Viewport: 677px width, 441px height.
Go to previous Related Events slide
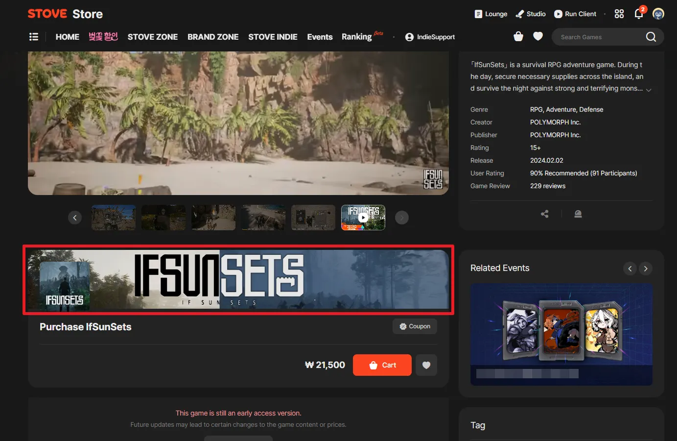tap(630, 269)
